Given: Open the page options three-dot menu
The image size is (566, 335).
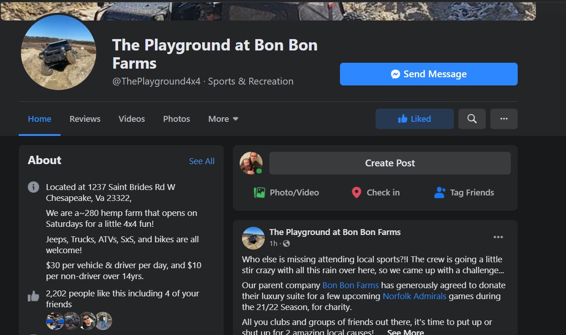Looking at the screenshot, I should tap(504, 119).
